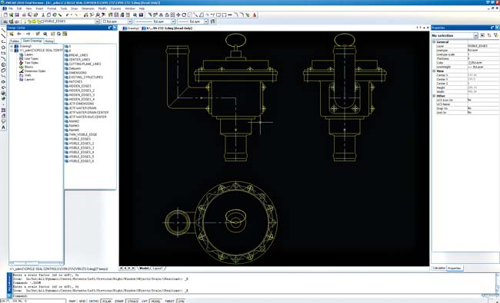Image resolution: width=500 pixels, height=303 pixels.
Task: Click Design Center back arrow icon
Action: (19, 34)
